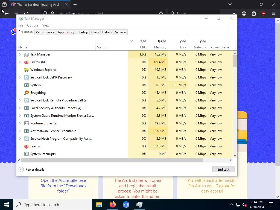Sort processes by Name column
This screenshot has height=210, width=280.
56,44
